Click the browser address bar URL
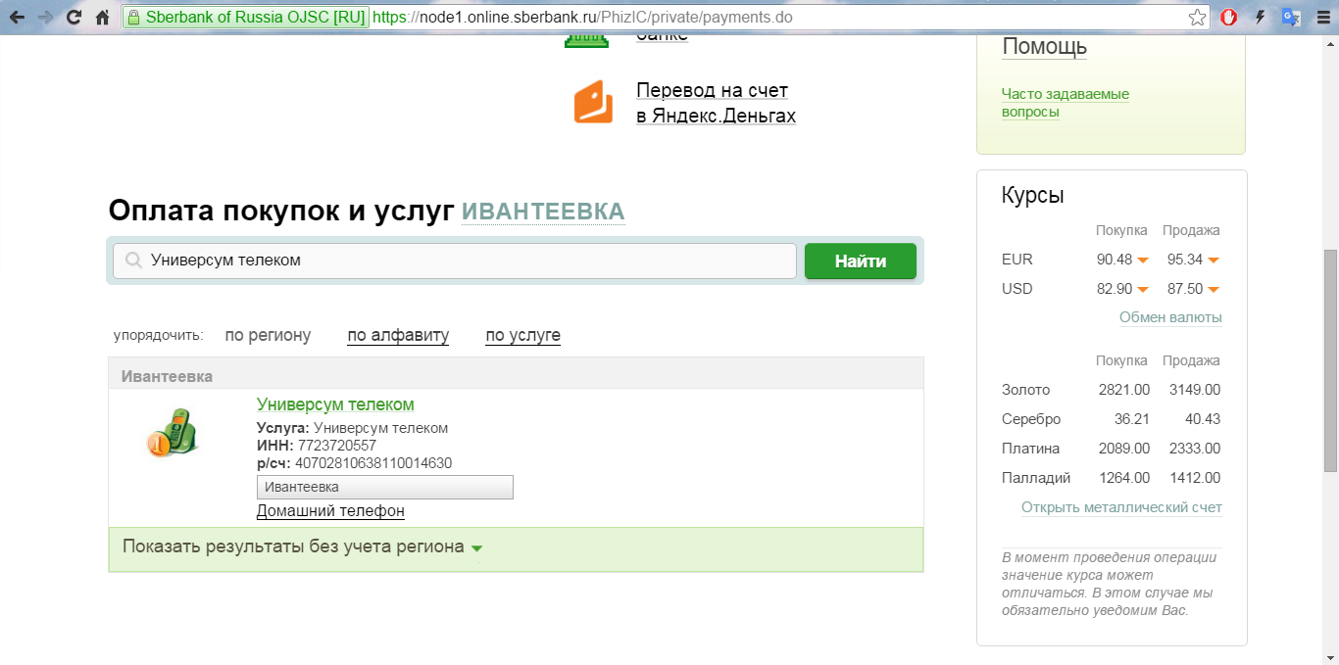 582,18
